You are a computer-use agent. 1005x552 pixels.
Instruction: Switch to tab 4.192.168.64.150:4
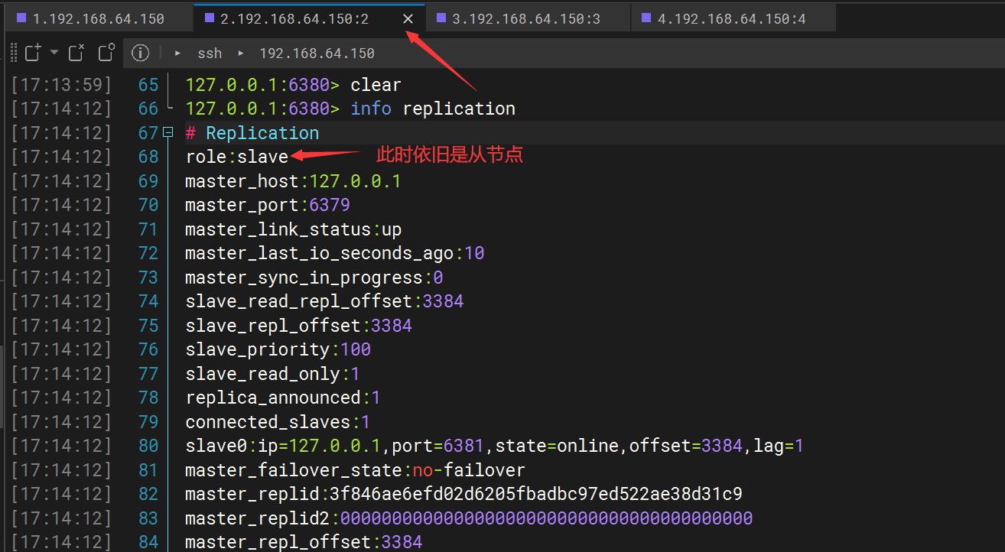[x=733, y=18]
